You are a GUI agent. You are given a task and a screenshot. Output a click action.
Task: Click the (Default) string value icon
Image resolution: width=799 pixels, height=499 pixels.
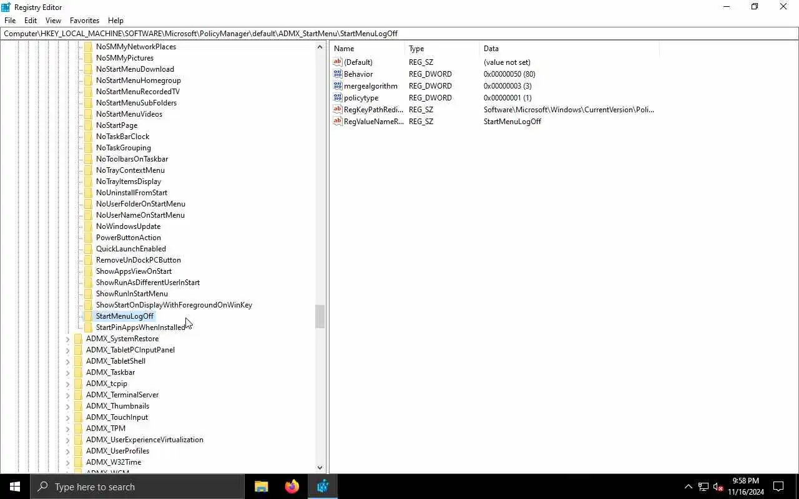coord(338,62)
